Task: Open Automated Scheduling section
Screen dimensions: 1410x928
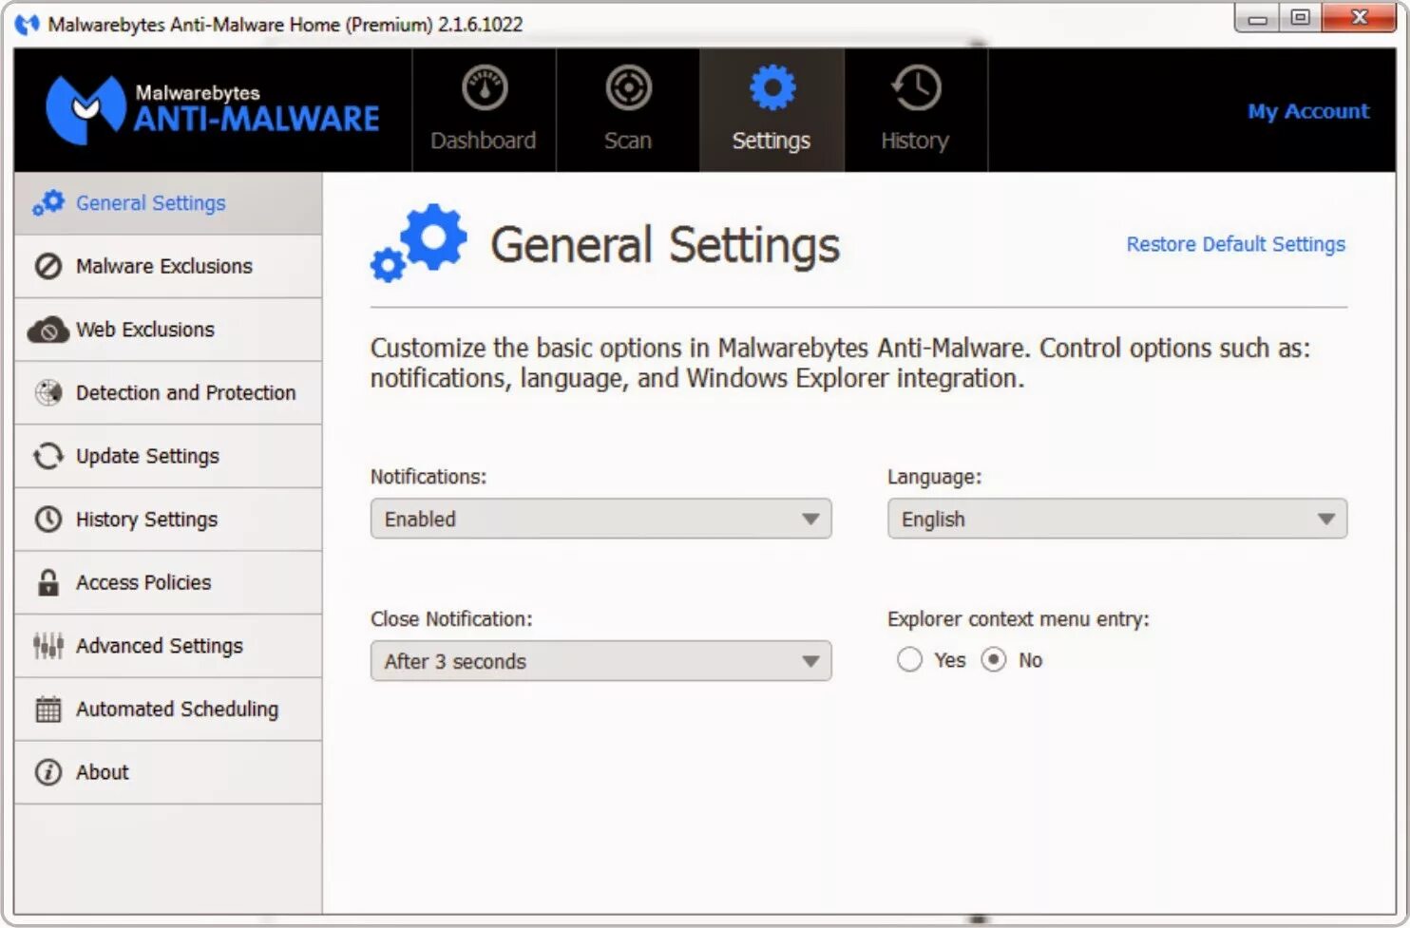Action: pyautogui.click(x=168, y=710)
